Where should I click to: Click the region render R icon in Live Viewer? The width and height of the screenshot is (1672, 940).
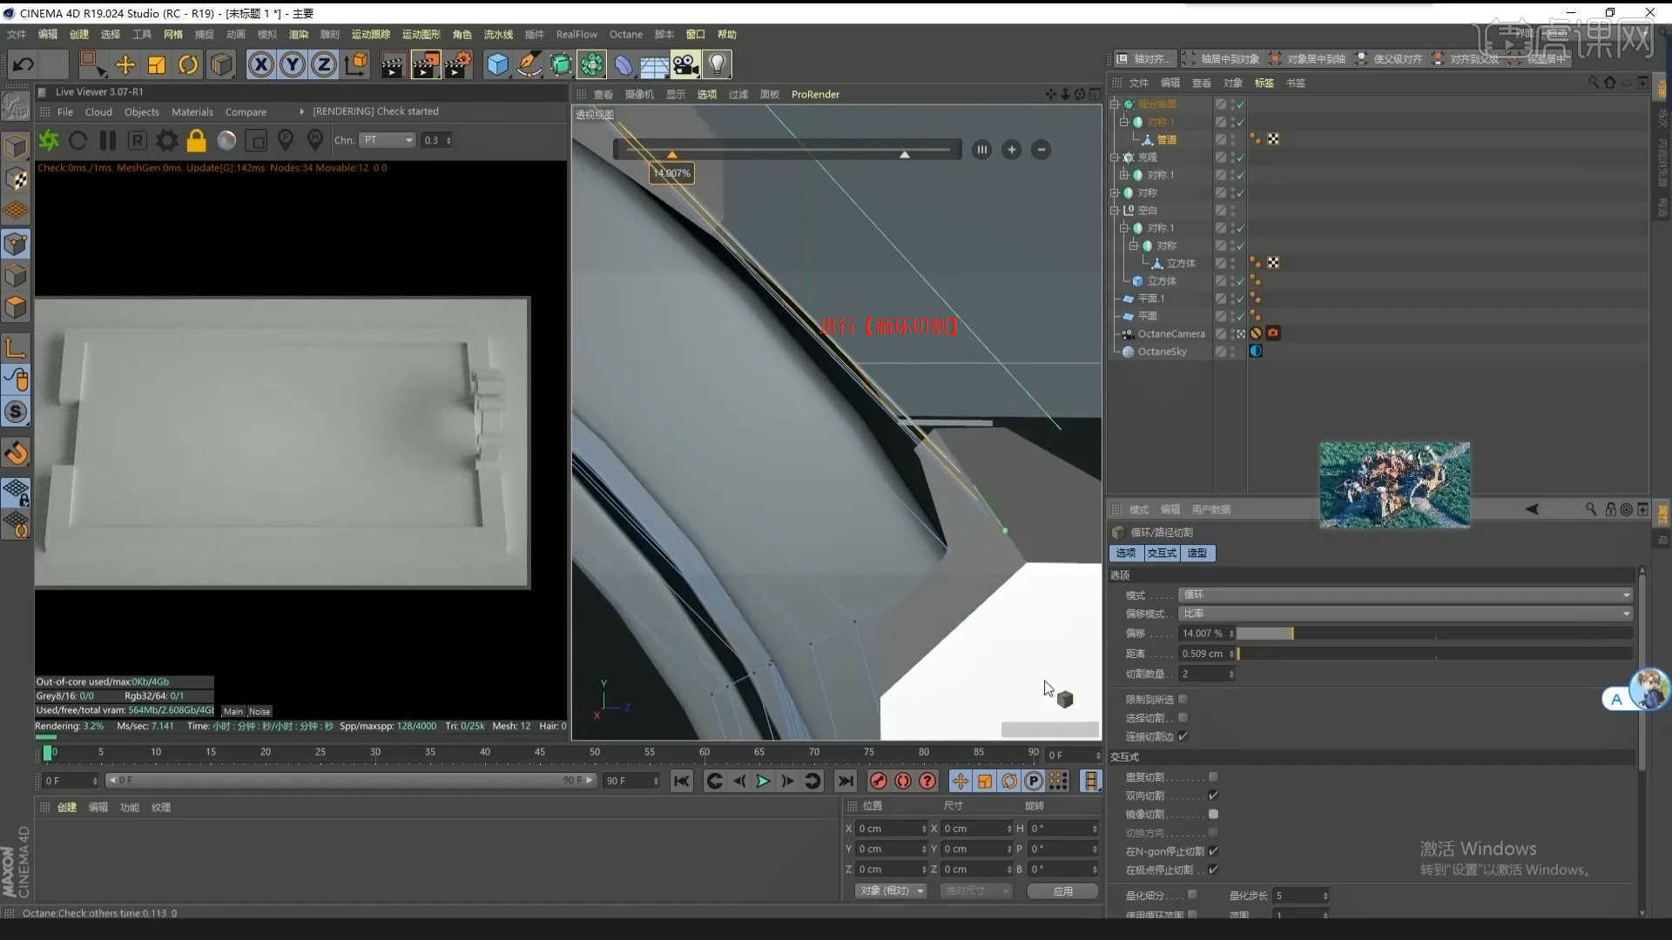(137, 140)
